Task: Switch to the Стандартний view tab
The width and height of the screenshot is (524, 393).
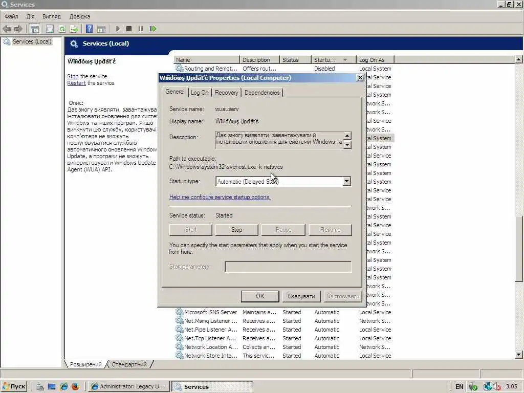Action: click(x=129, y=364)
